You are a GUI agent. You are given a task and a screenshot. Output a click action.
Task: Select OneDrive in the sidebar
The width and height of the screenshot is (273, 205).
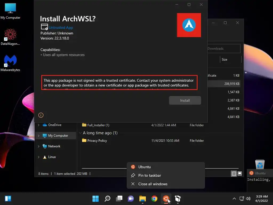pos(55,125)
